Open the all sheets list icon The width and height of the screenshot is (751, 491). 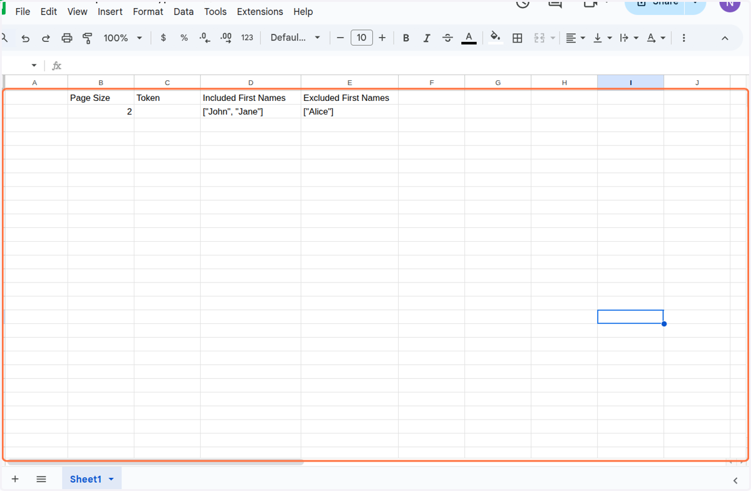pyautogui.click(x=41, y=479)
